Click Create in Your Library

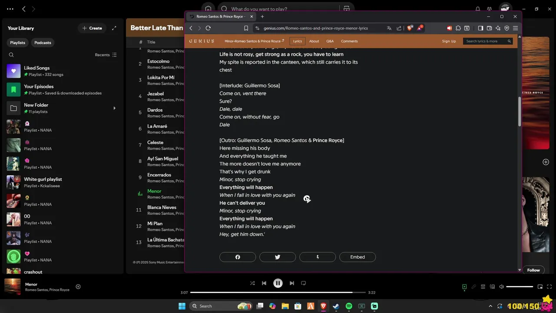(x=92, y=28)
